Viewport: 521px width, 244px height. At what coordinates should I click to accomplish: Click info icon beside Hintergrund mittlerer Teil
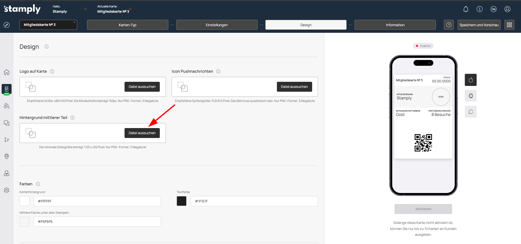point(72,118)
